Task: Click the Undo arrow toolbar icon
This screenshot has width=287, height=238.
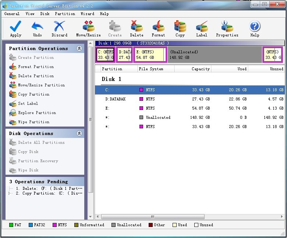Action: pos(37,26)
